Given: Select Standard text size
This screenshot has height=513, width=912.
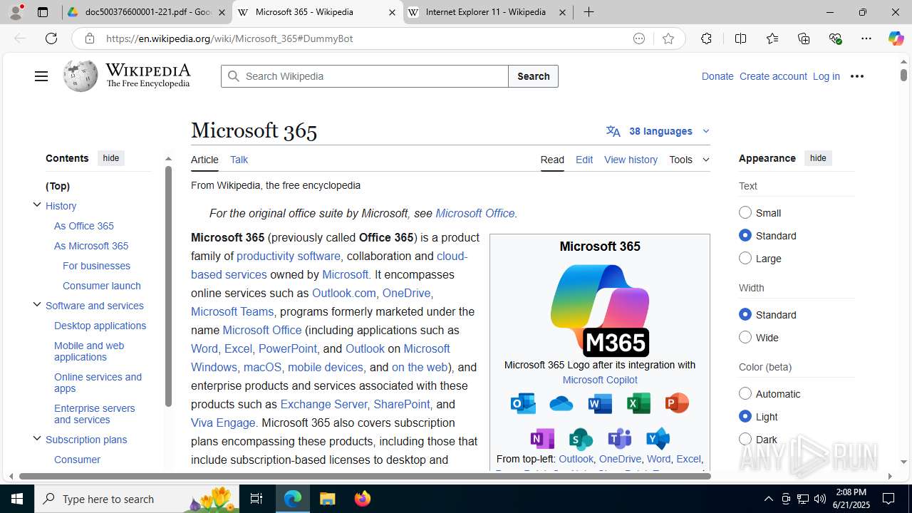Looking at the screenshot, I should click(x=745, y=235).
